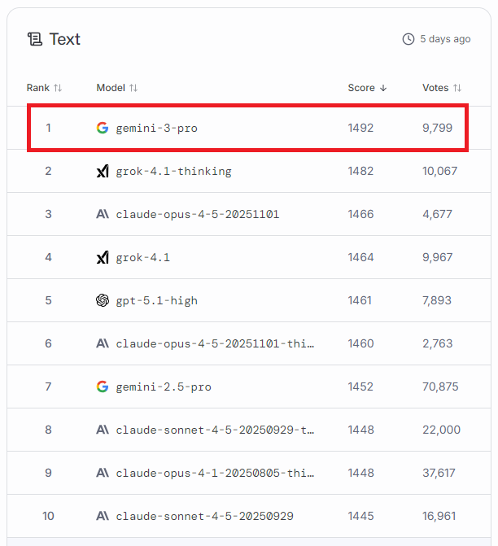Open the claude-opus-4-1-20250805-thi… model link

pyautogui.click(x=215, y=474)
